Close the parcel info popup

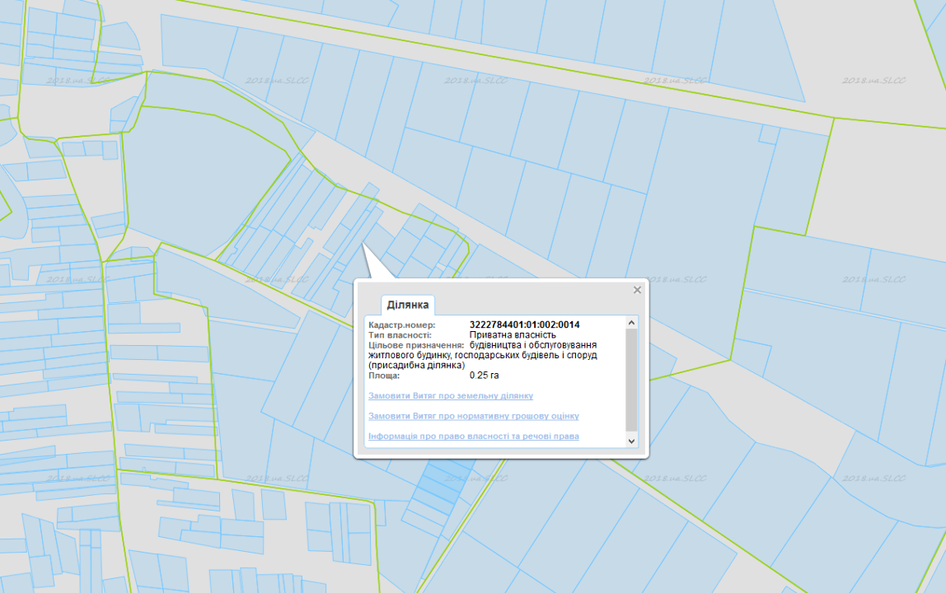point(637,290)
